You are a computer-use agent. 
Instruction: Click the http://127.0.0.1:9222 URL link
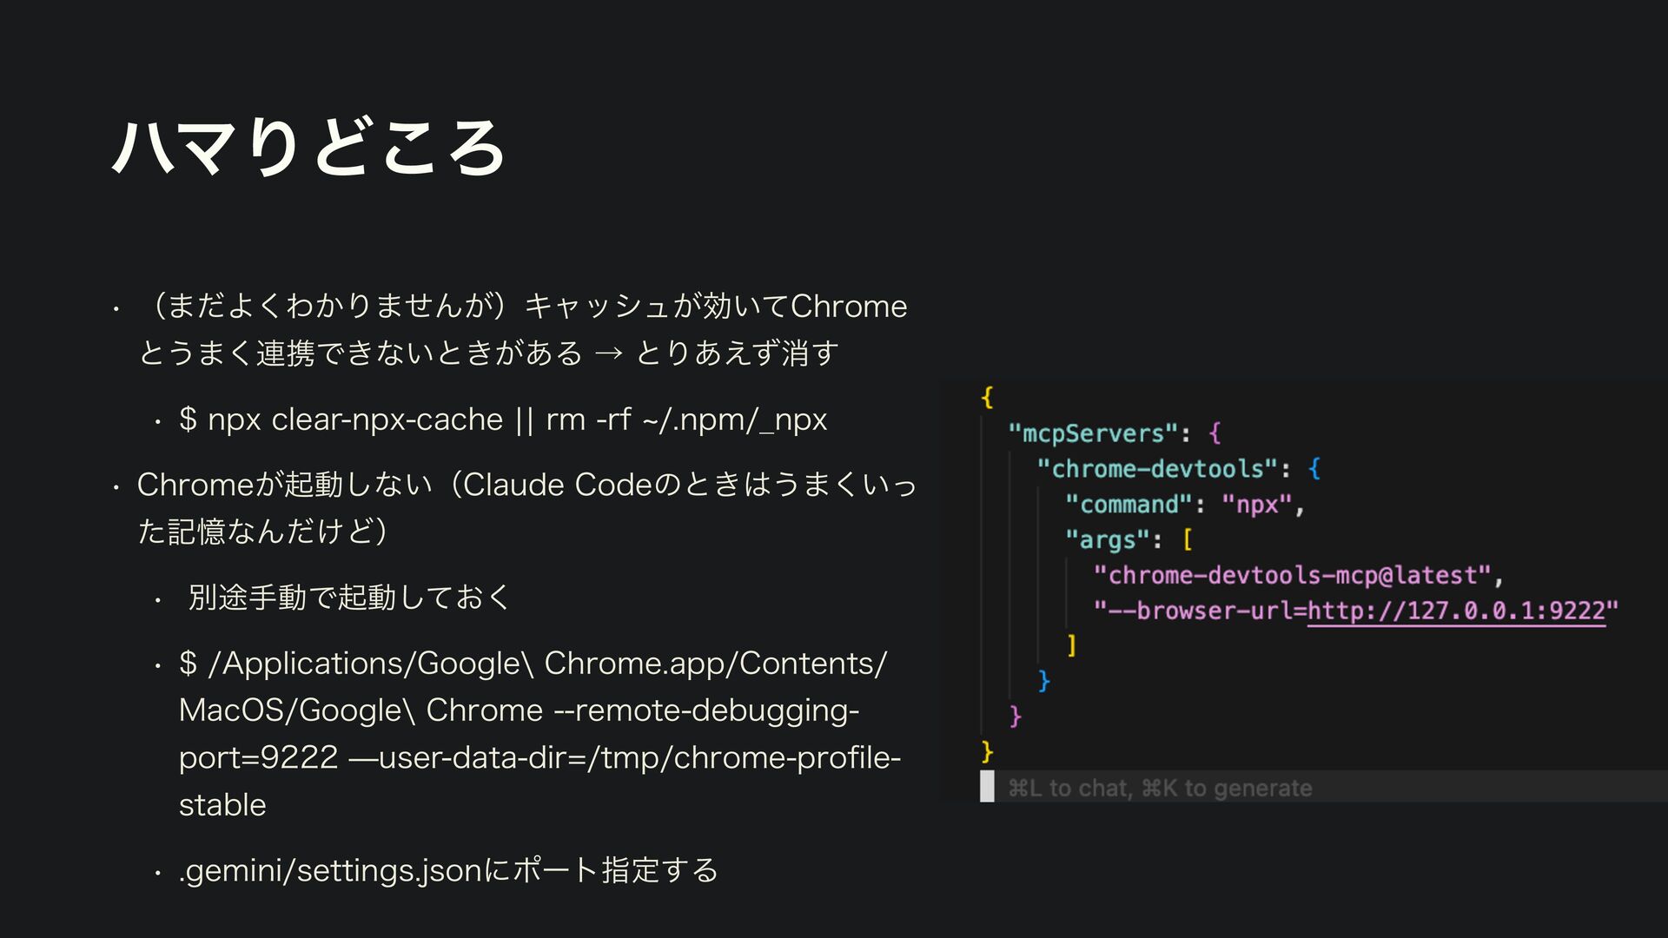pos(1456,611)
